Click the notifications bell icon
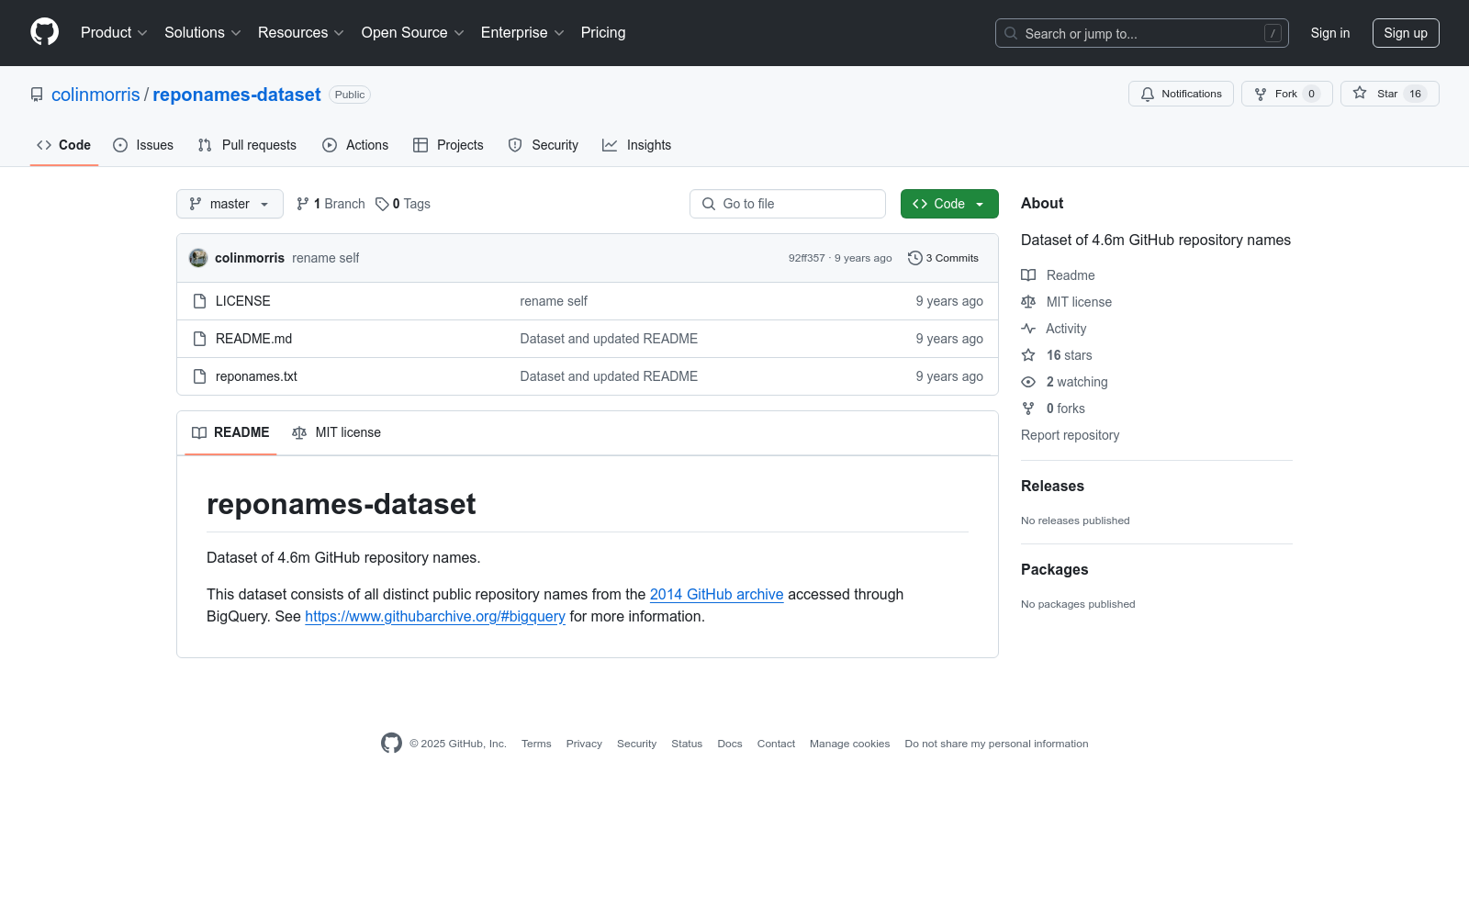This screenshot has height=918, width=1469. 1148,94
